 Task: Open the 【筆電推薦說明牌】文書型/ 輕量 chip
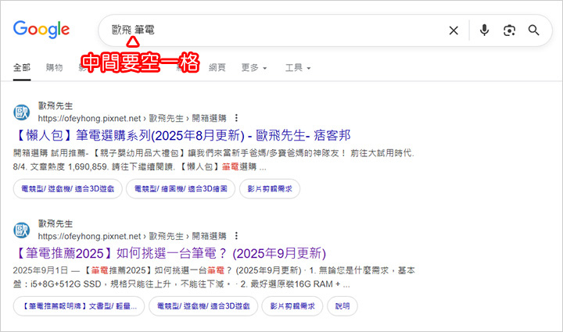pyautogui.click(x=79, y=306)
